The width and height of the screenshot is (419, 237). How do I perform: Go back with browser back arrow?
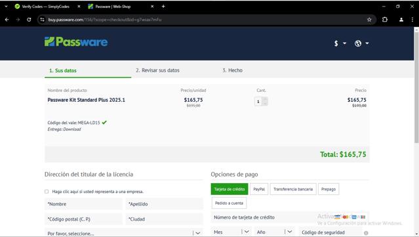pos(7,20)
